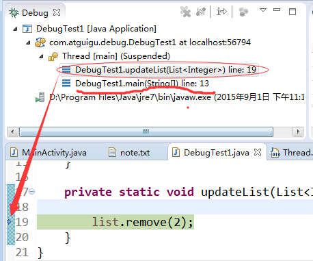Close the DebugTest1.java editor tab

[x=258, y=152]
